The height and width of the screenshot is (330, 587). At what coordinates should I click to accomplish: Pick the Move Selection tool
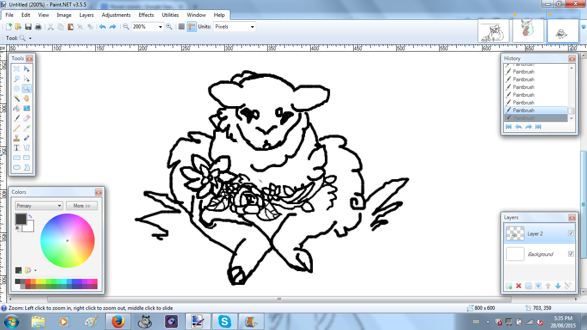27,79
